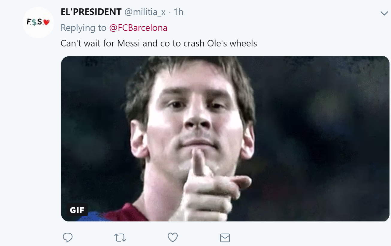Open the heart icon to favorite
The image size is (391, 246).
pos(172,237)
